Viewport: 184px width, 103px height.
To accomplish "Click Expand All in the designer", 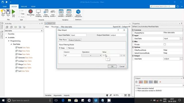I will [x=117, y=27].
